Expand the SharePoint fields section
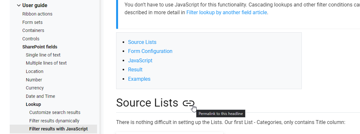360x134 pixels. (40, 47)
